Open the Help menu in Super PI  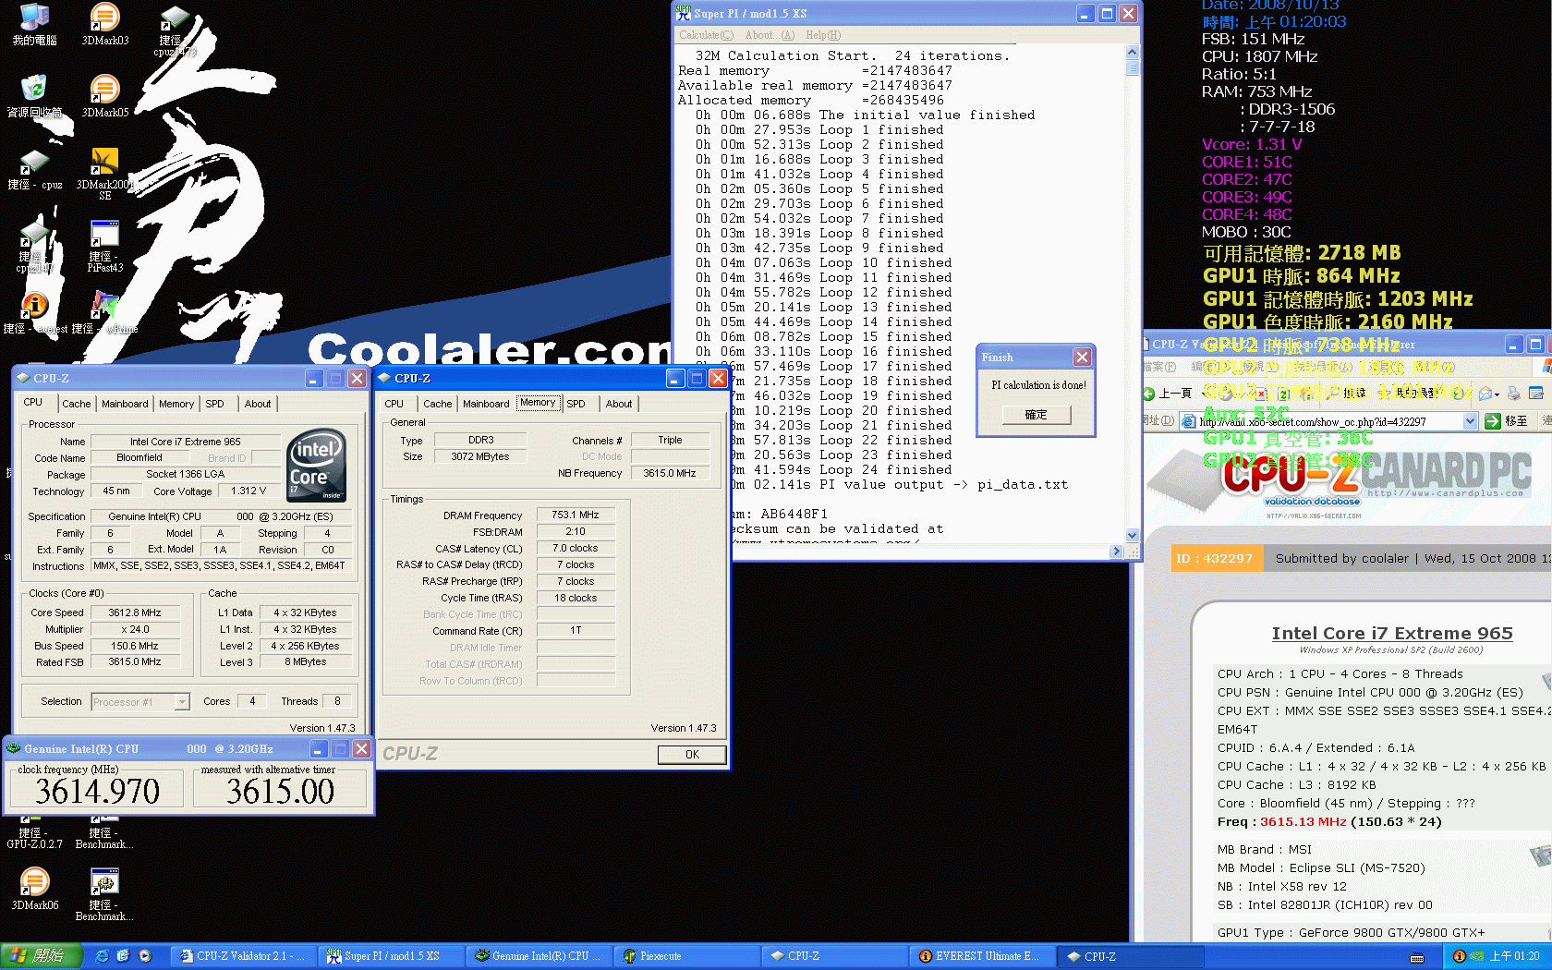(823, 35)
